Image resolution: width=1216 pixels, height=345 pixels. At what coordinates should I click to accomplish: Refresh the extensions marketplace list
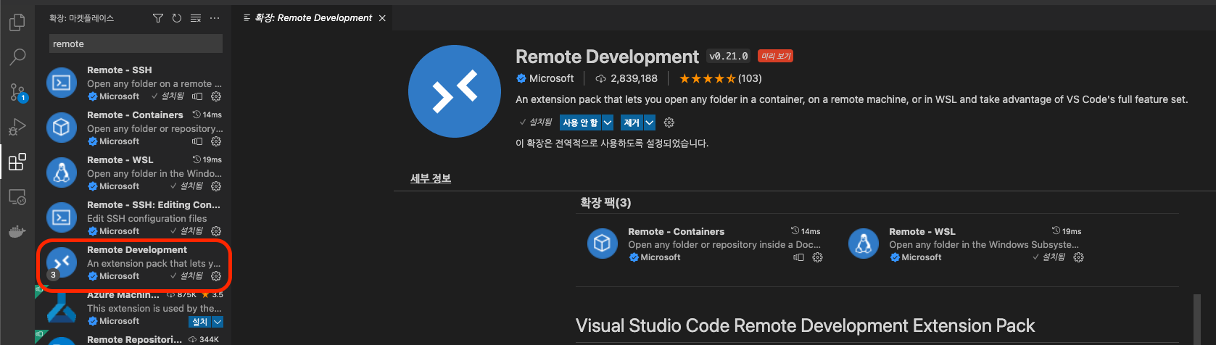click(177, 18)
